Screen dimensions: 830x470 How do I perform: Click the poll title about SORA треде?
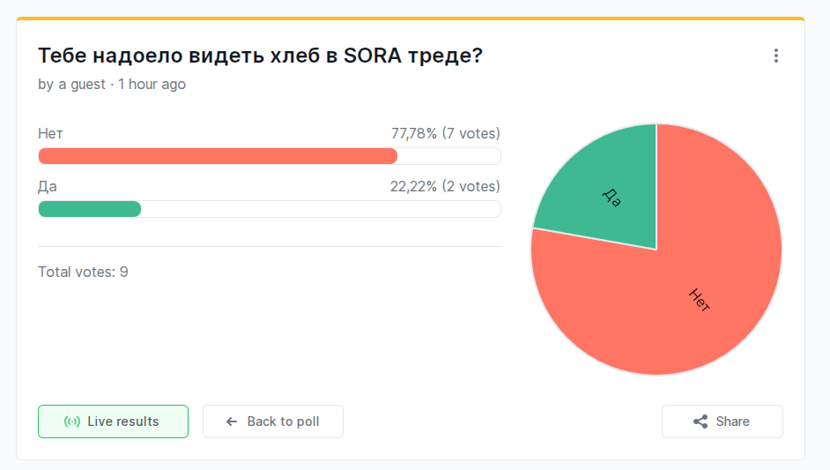(260, 56)
